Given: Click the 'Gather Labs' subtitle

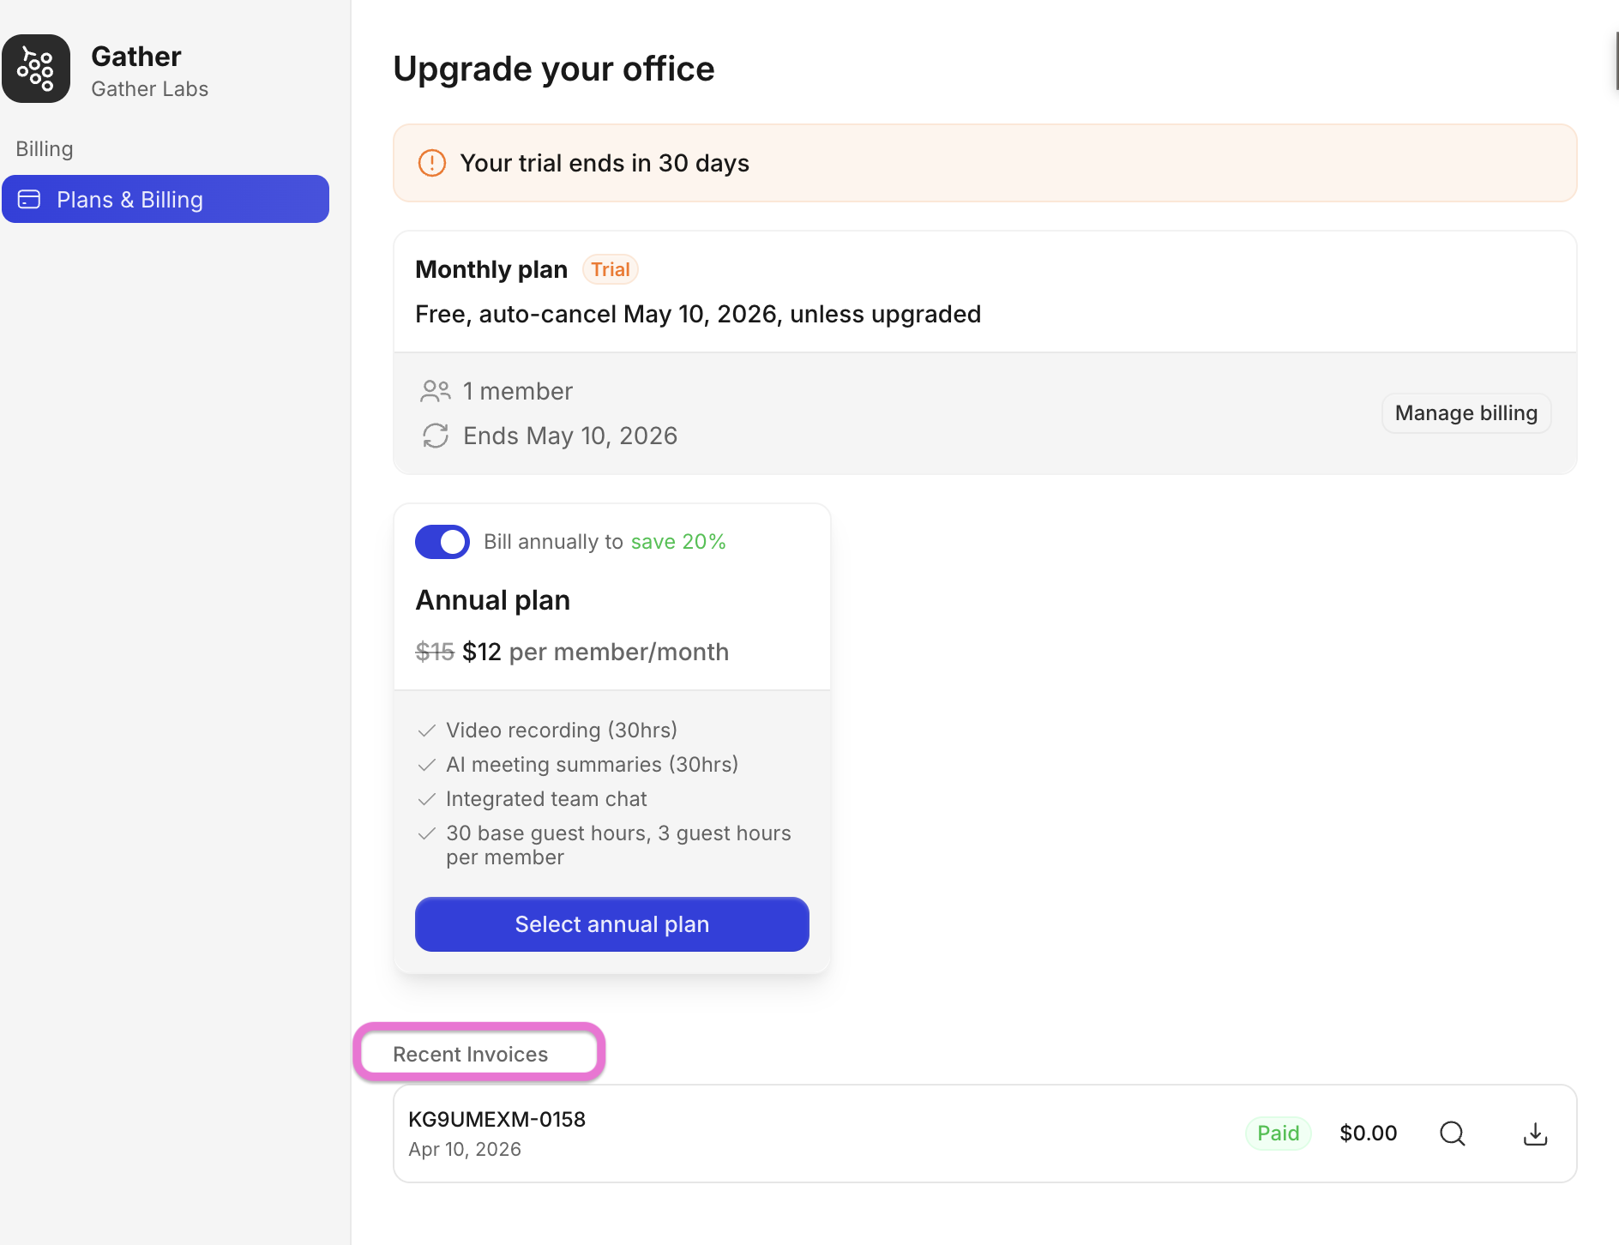Looking at the screenshot, I should 150,89.
